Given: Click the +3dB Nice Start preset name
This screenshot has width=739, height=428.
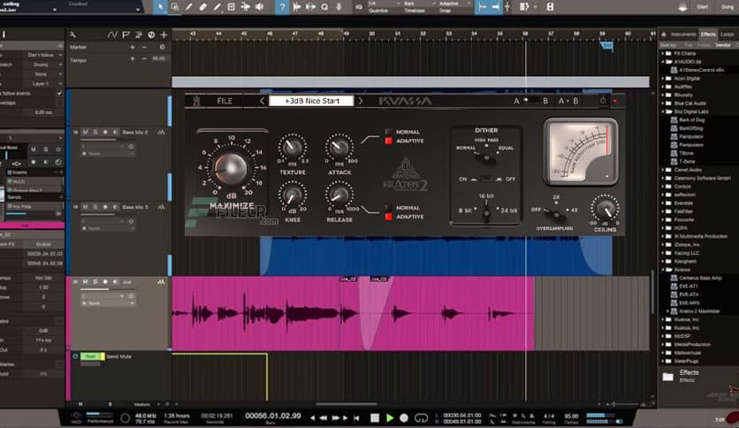Looking at the screenshot, I should 311,101.
